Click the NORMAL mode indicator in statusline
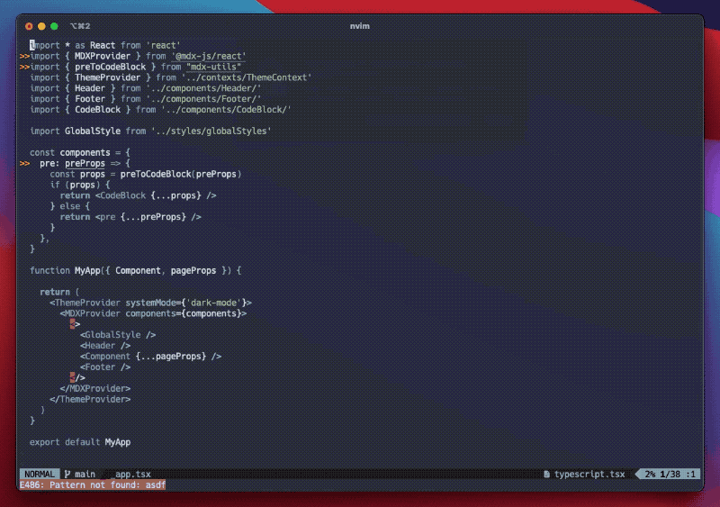The height and width of the screenshot is (507, 720). tap(40, 474)
